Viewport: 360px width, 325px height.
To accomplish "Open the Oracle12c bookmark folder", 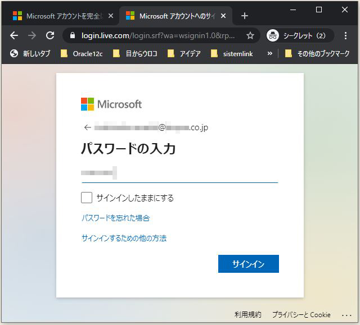I will coord(82,53).
